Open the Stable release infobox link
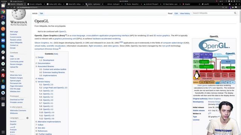 pyautogui.click(x=199, y=111)
